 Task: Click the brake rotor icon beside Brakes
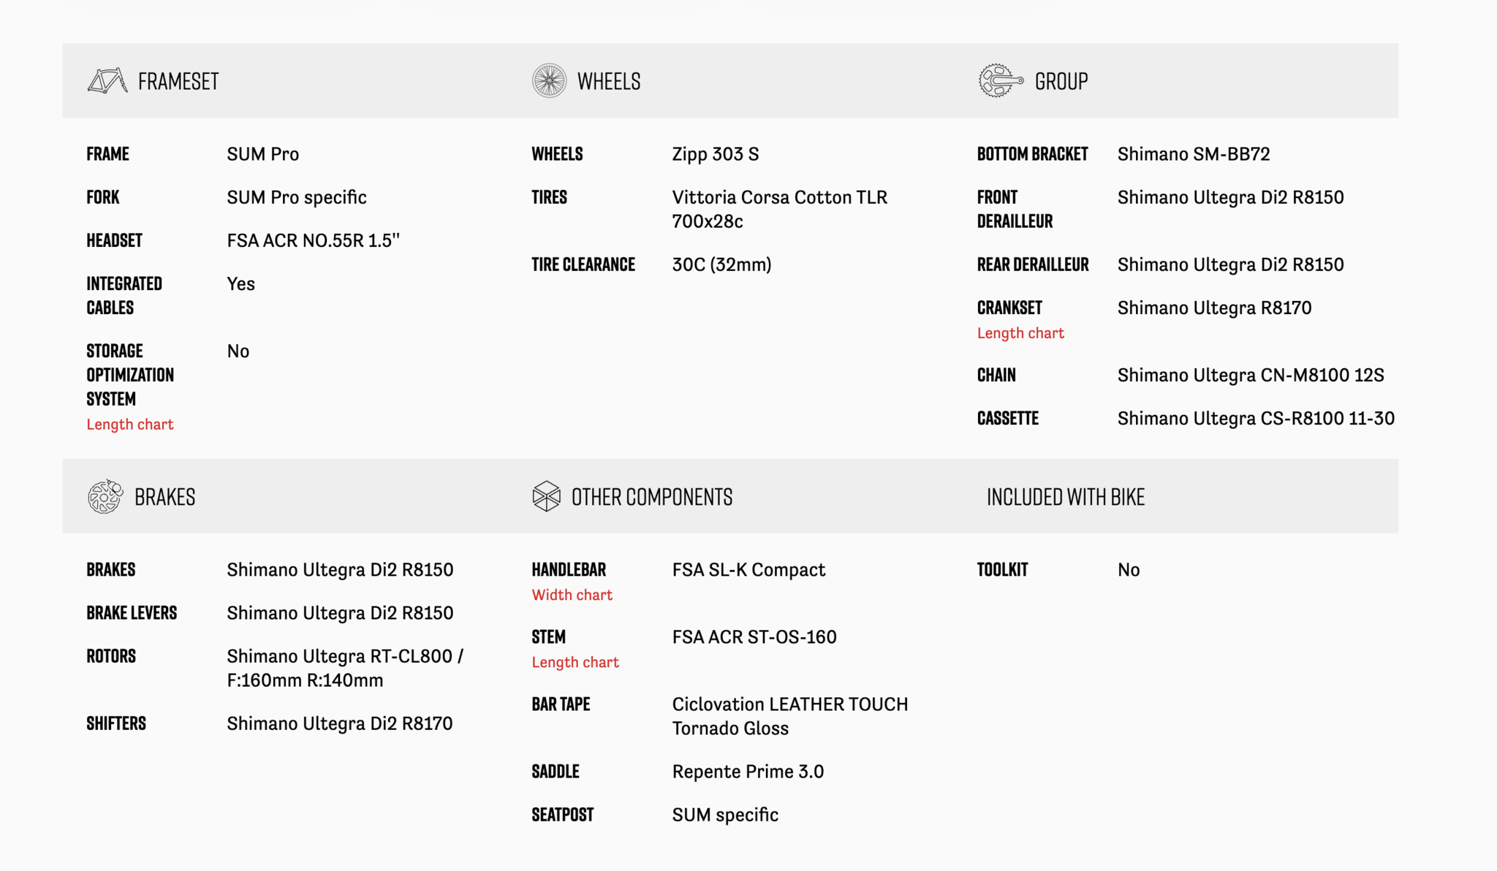coord(105,497)
